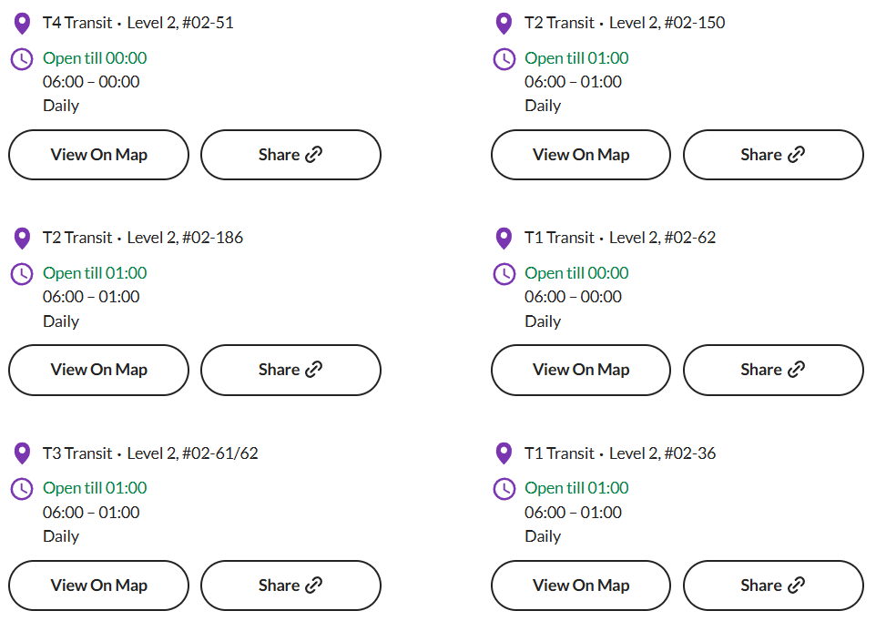Screen dimensions: 876x621
Task: View T4 Transit #02-51 on map
Action: [x=99, y=155]
